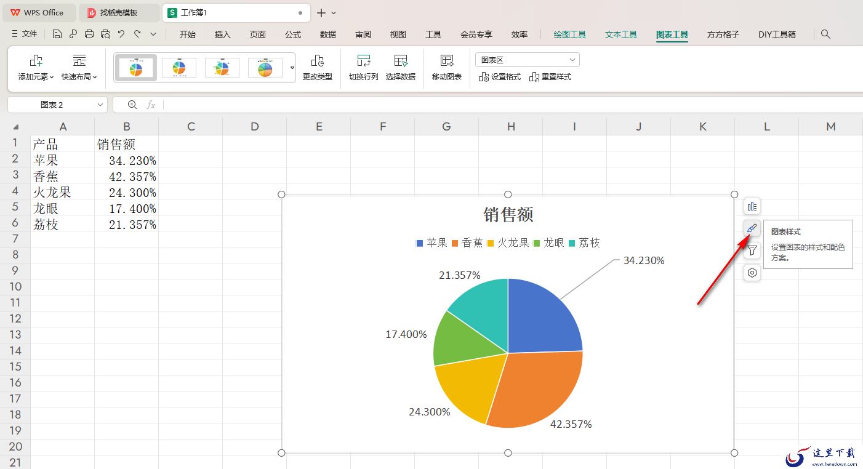Select column C header
The height and width of the screenshot is (469, 863).
(x=191, y=127)
